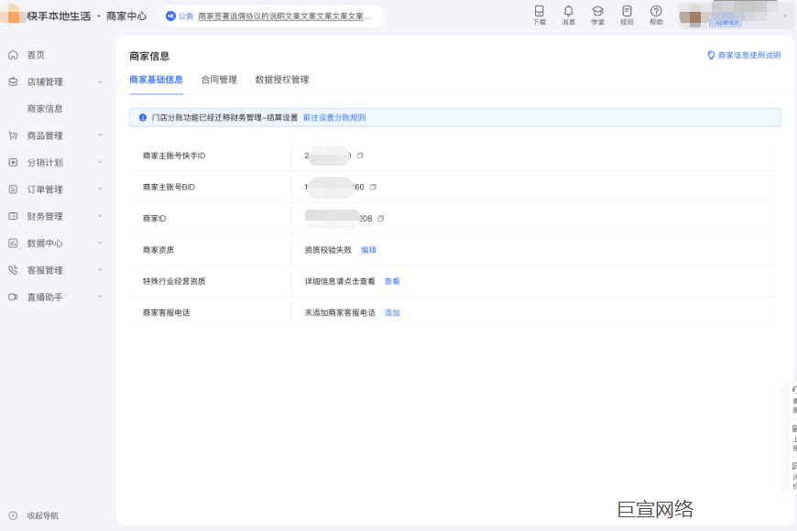Click the 商家资质 row label

(x=158, y=250)
